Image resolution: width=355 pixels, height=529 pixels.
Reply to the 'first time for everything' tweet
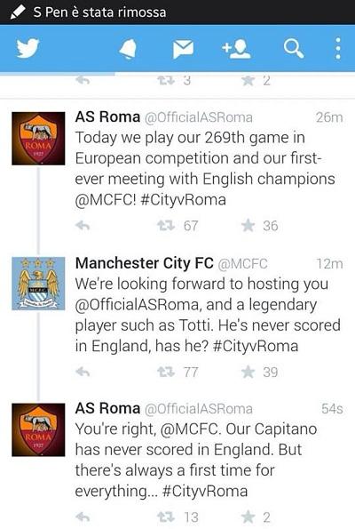click(83, 517)
